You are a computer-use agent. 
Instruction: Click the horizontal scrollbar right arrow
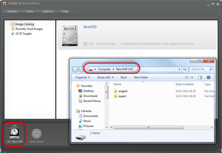(x=212, y=127)
